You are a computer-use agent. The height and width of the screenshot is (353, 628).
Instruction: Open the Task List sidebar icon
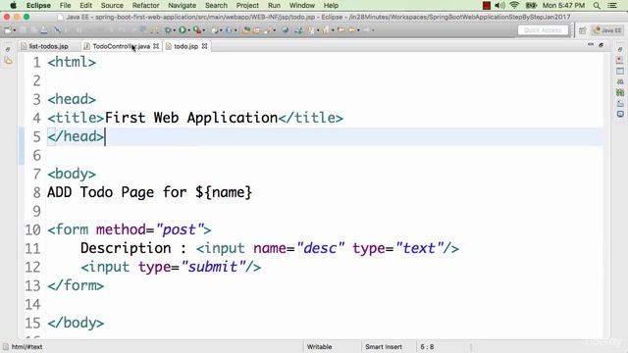point(620,60)
